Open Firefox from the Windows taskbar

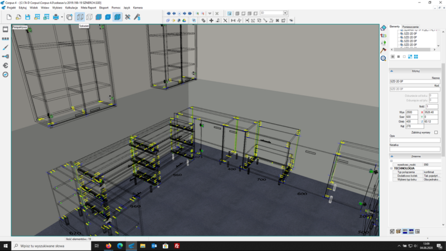click(x=108, y=245)
